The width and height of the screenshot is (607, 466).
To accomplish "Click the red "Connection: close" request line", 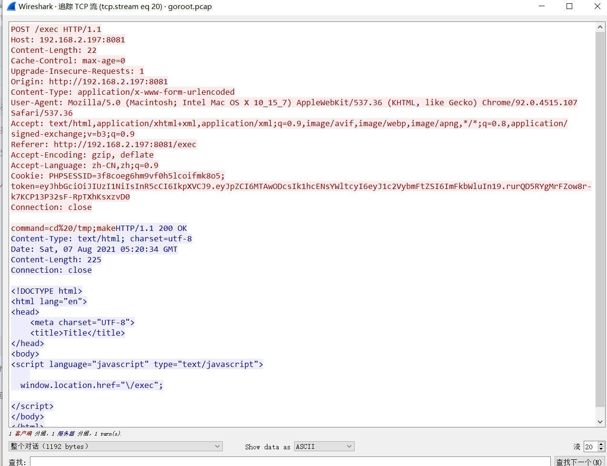I will (51, 207).
